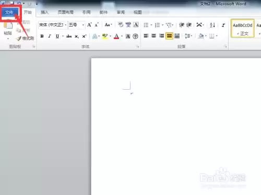The height and width of the screenshot is (195, 261).
Task: Switch to the 开始 (Home) tab
Action: click(x=28, y=13)
